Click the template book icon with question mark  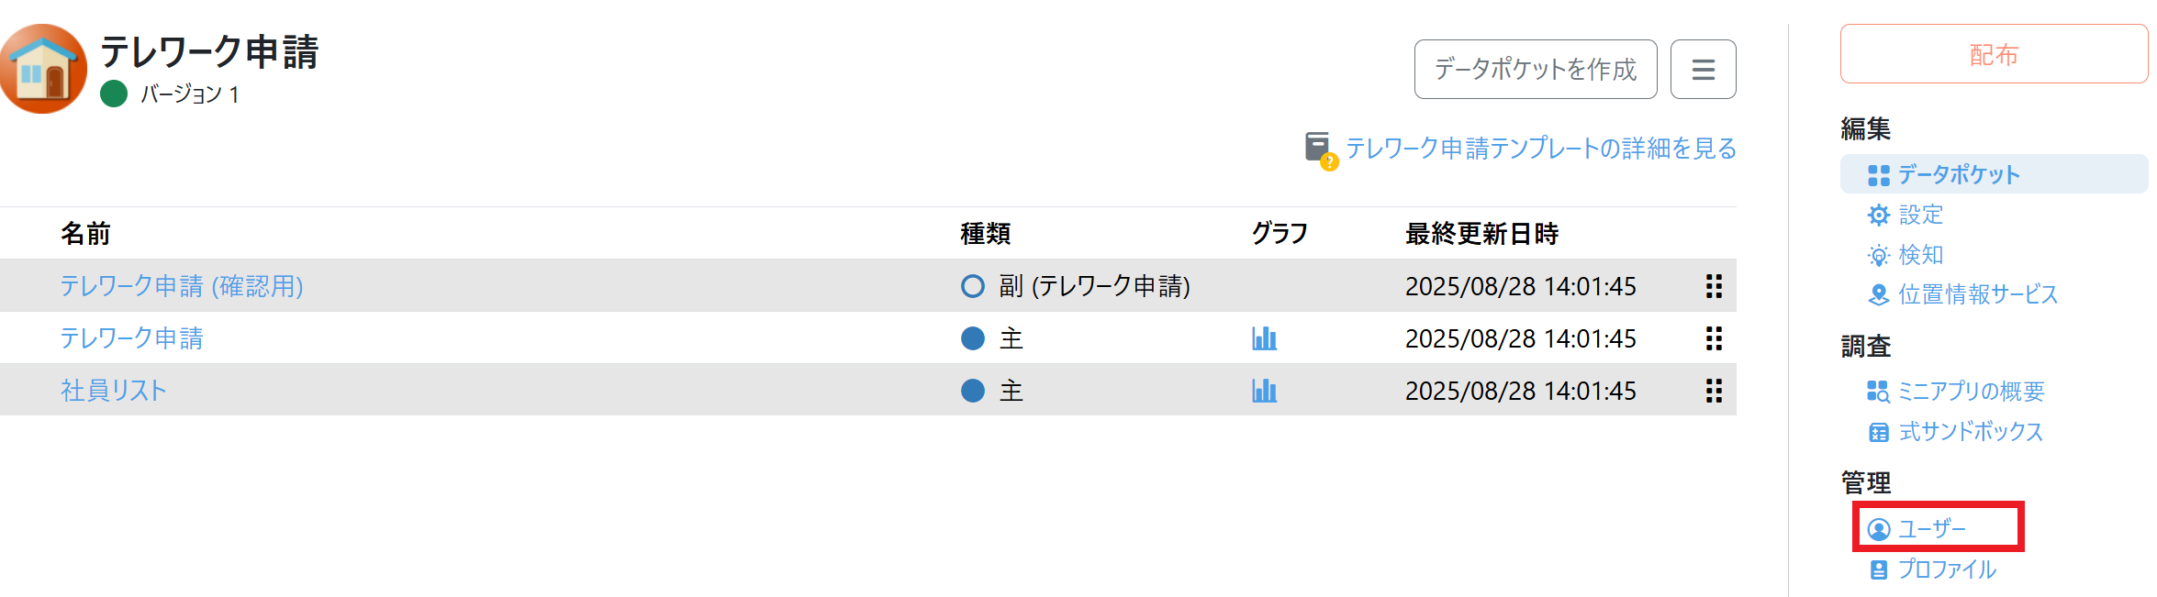coord(1319,149)
